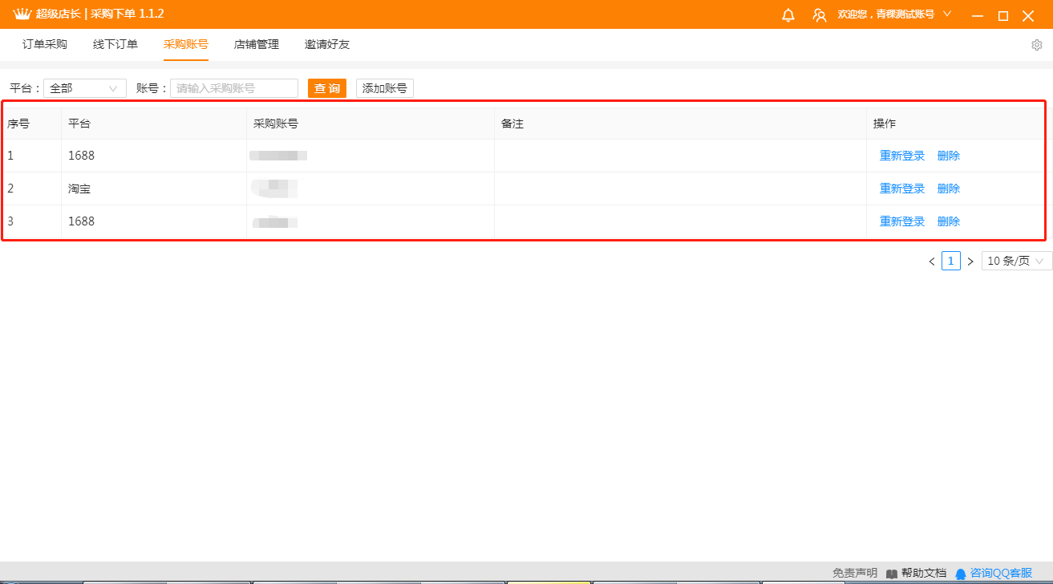Click the crown logo in title bar
Screen dimensions: 1053x584
22,14
